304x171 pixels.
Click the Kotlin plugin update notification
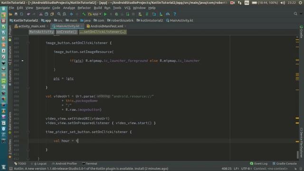(91, 169)
